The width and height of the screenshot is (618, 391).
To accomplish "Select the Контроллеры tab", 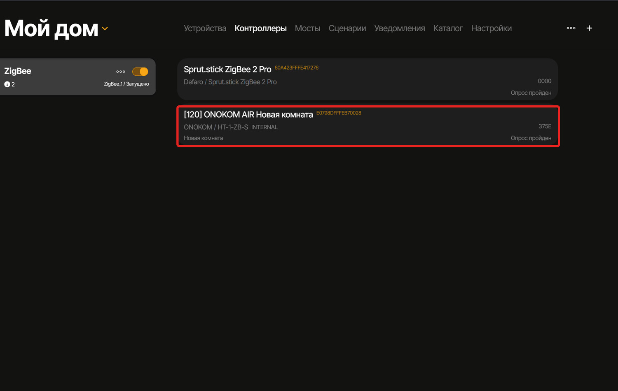I will click(260, 28).
